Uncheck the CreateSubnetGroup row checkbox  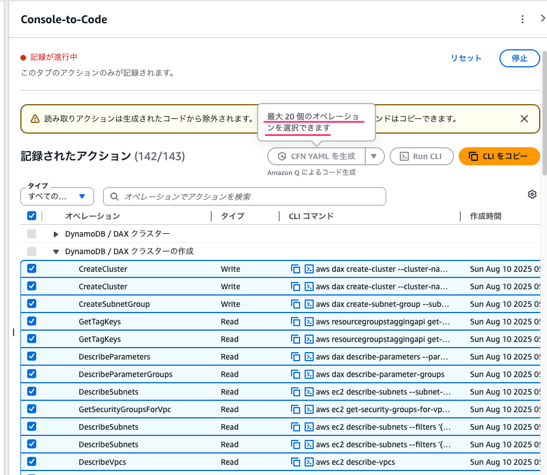pos(32,304)
